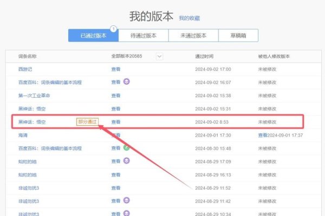This screenshot has height=216, width=325.
Task: Click the green icon in the 2024-08-30 15:48 row
Action: pos(126,147)
